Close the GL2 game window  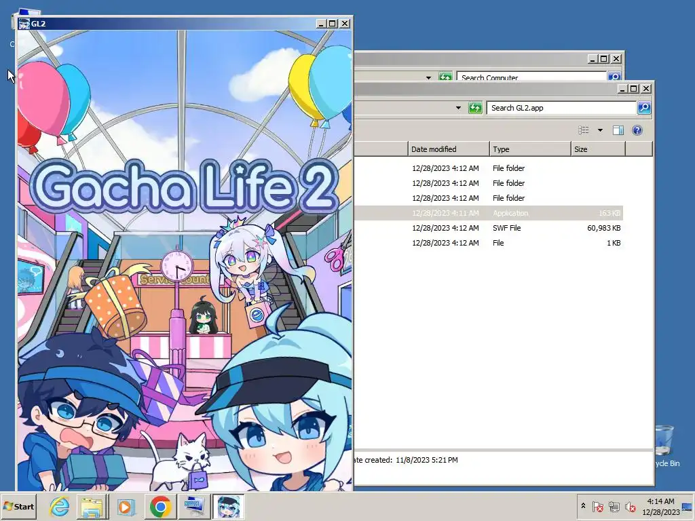(344, 24)
